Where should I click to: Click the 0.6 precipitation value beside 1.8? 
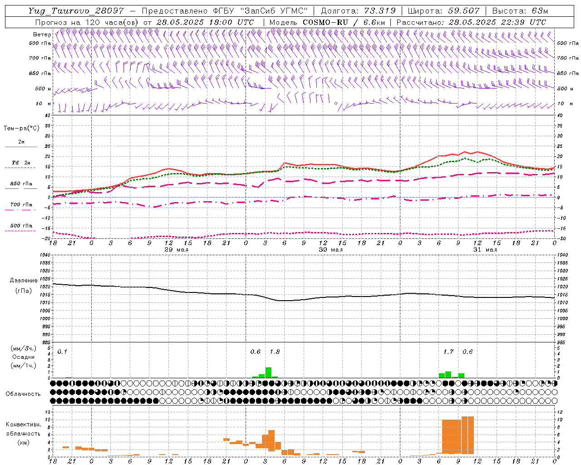click(256, 352)
